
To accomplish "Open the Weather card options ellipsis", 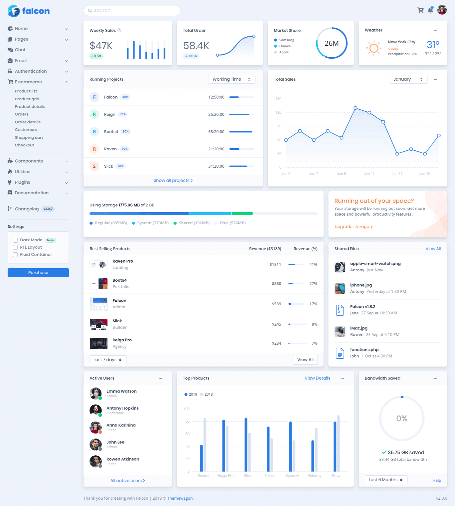I will pos(436,30).
